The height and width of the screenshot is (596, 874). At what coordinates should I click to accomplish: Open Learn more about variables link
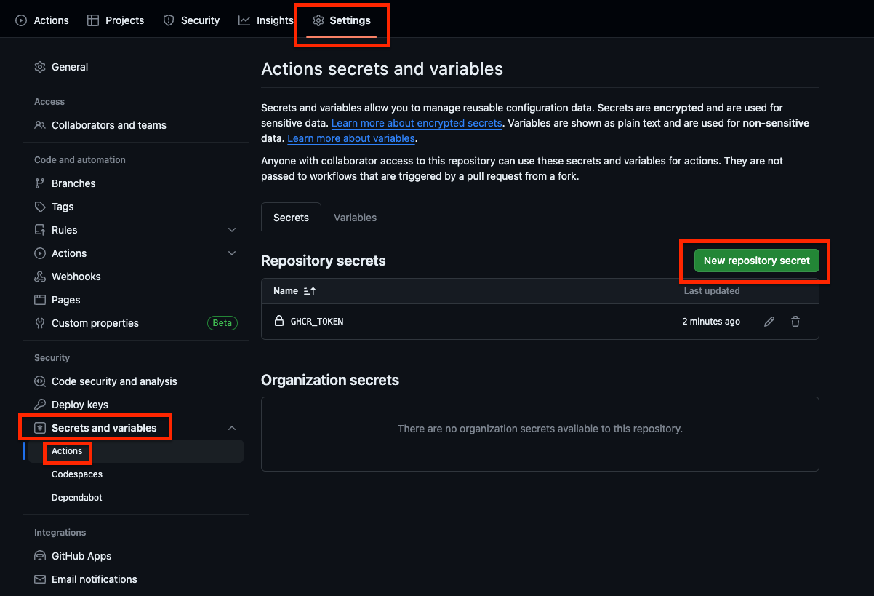pyautogui.click(x=351, y=138)
